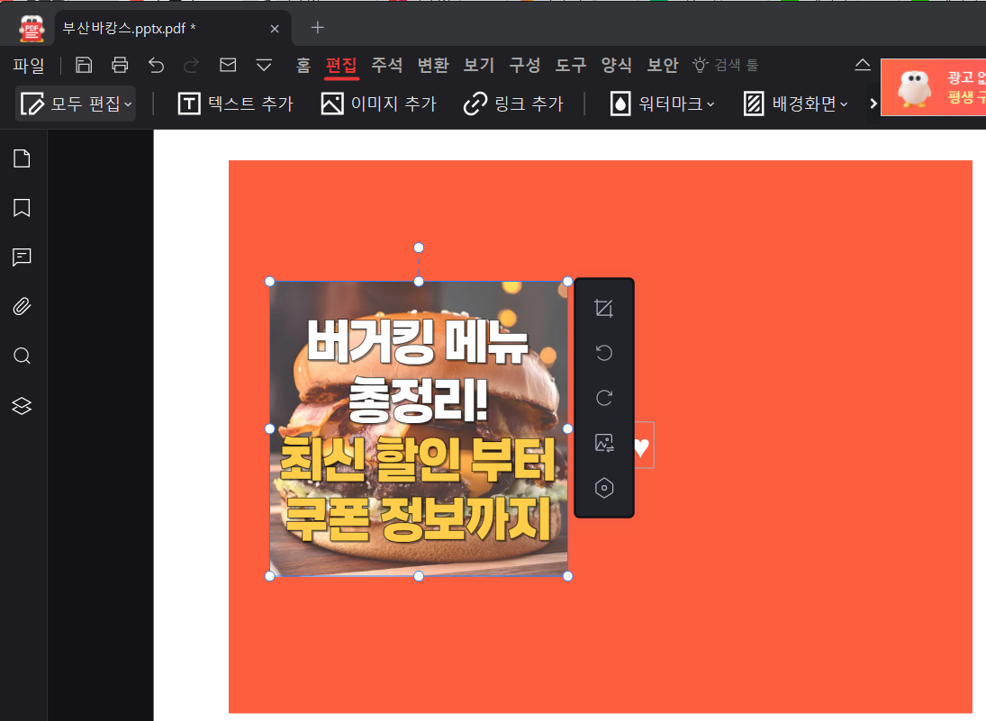Save the document with the floppy icon
This screenshot has width=986, height=721.
pos(84,66)
